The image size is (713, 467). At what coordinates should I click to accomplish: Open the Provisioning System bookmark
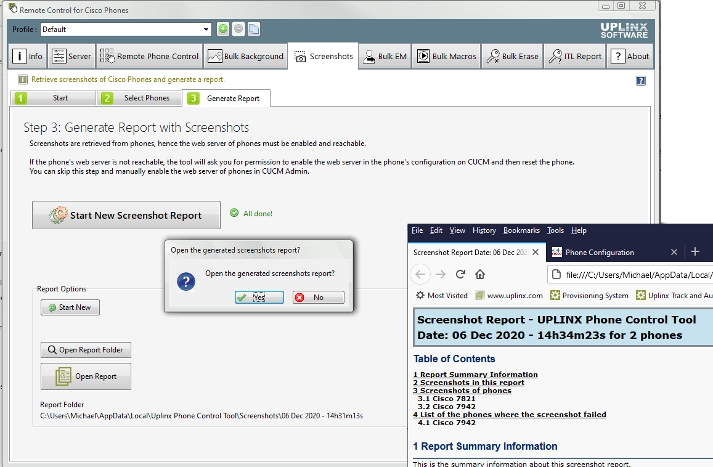[x=589, y=296]
